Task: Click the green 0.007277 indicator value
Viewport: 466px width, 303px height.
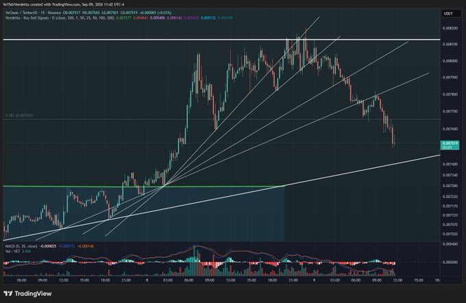Action: pos(123,18)
